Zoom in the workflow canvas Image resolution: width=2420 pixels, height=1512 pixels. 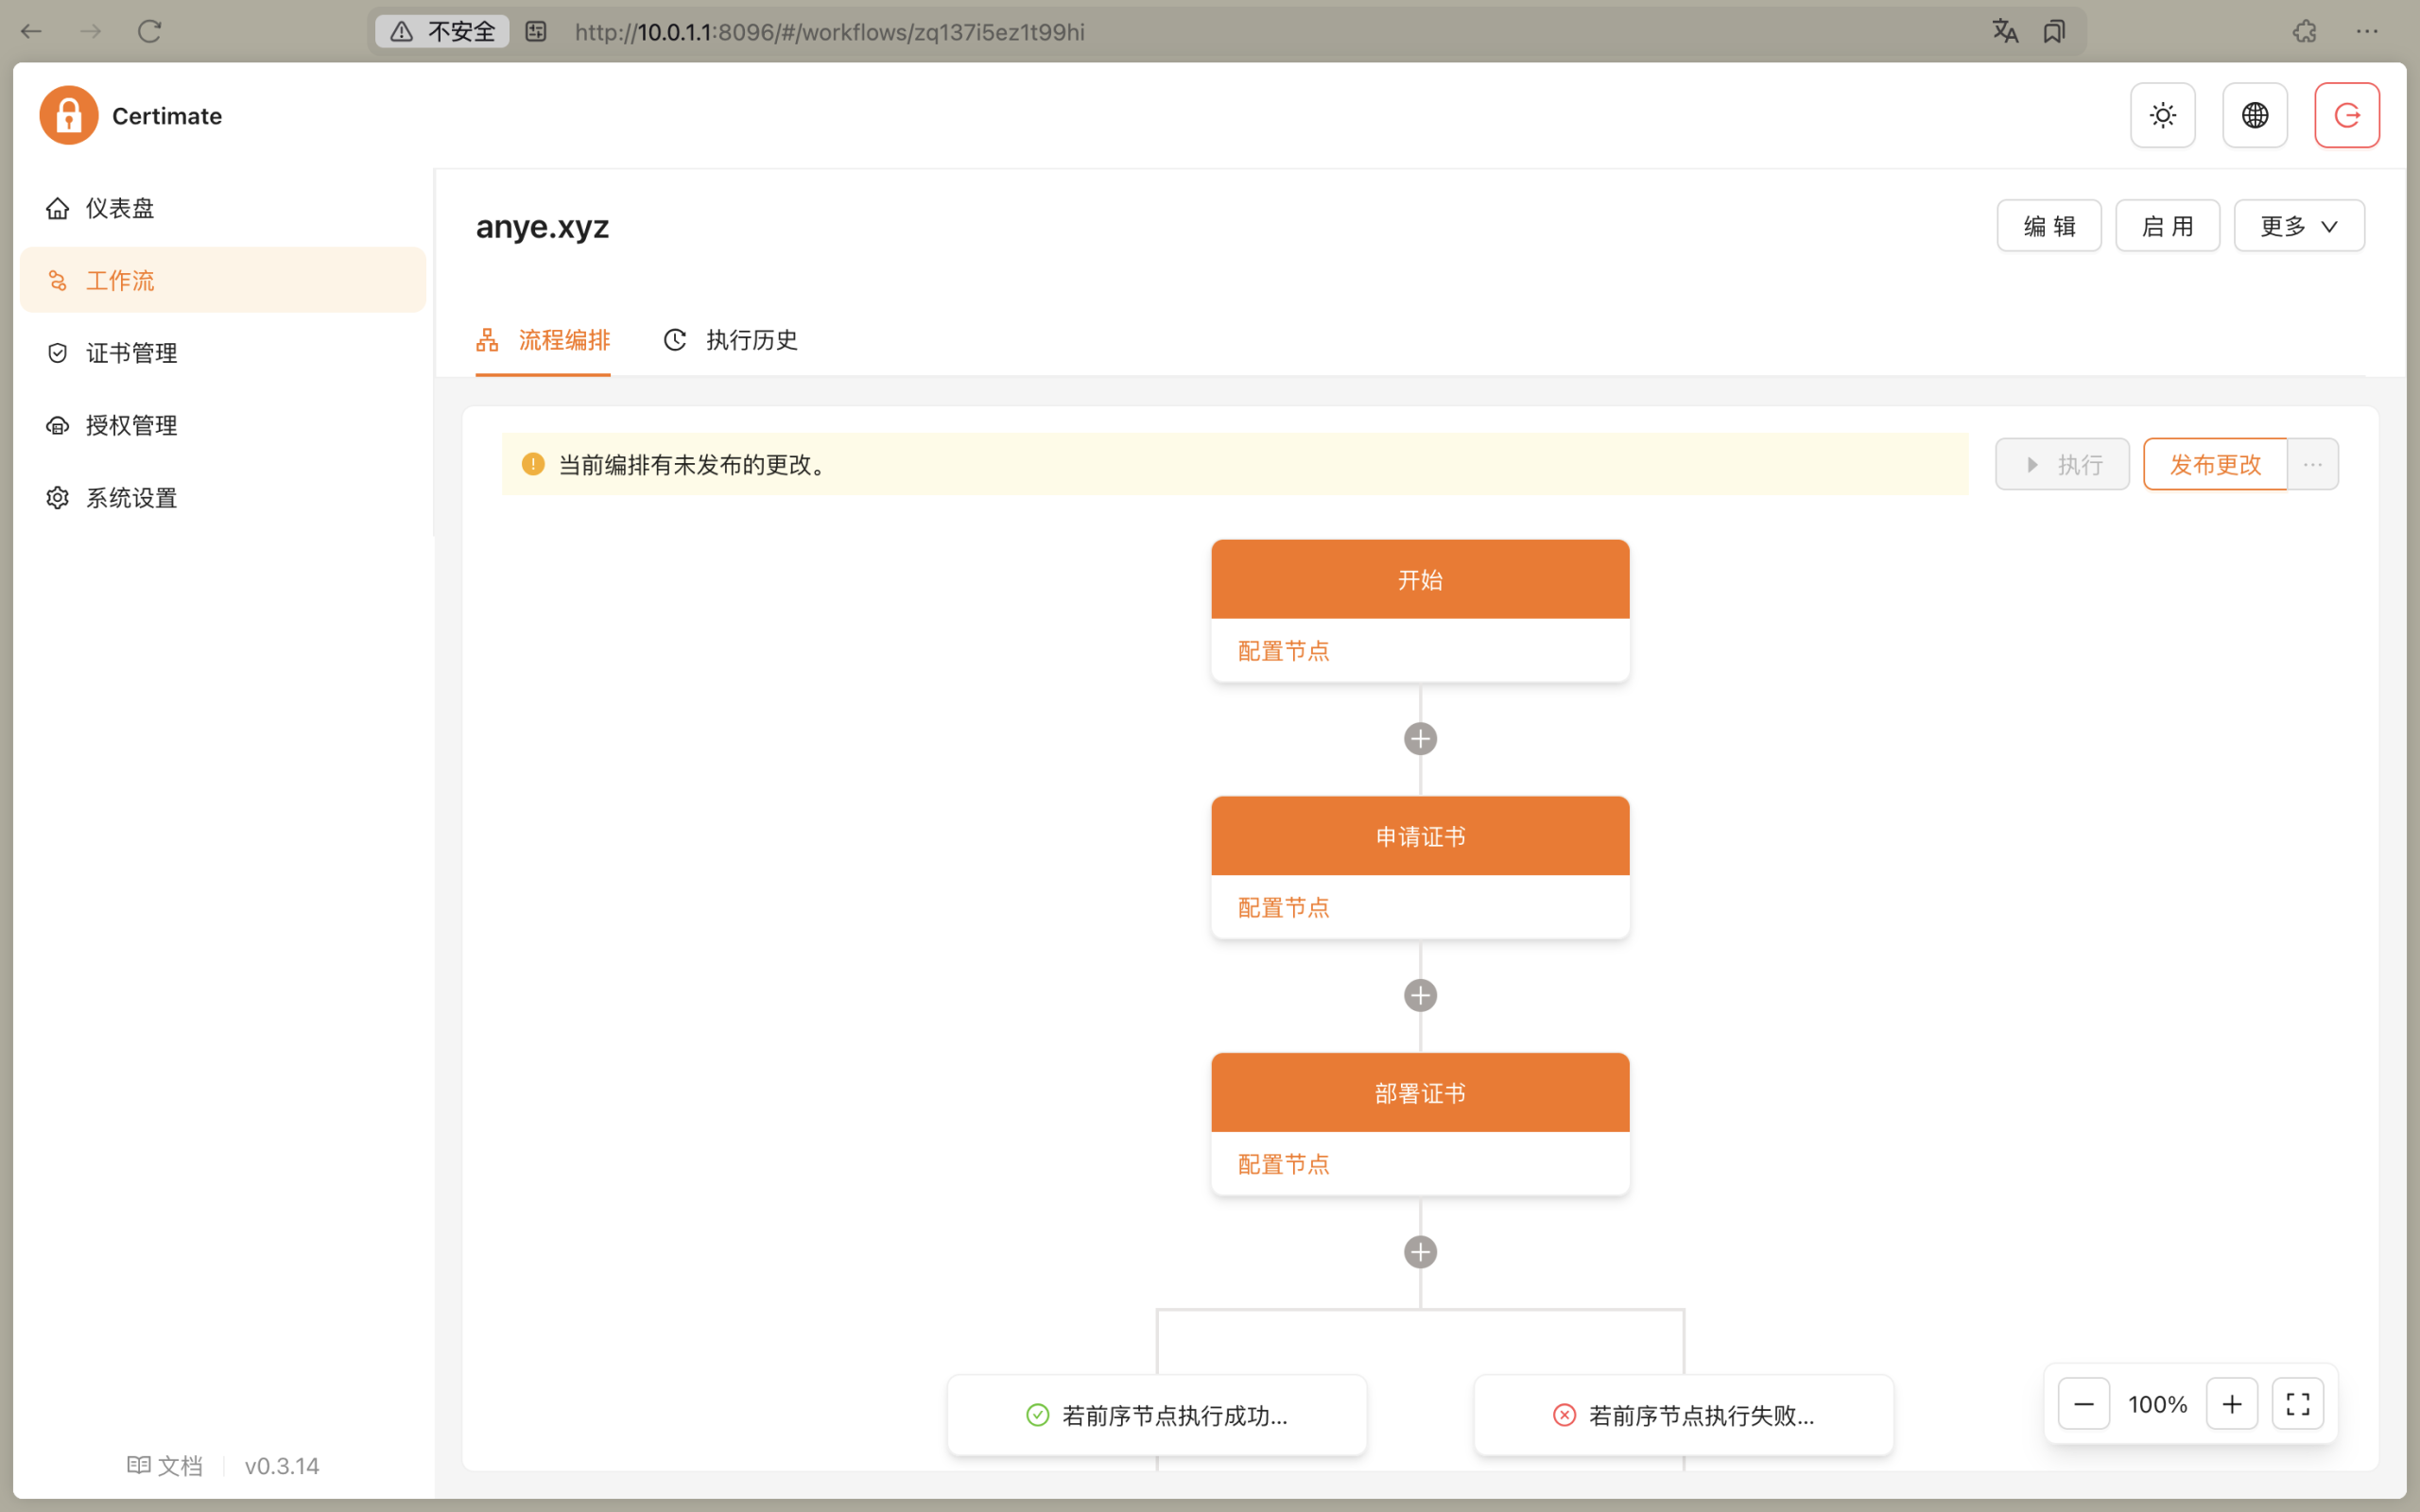[x=2232, y=1404]
